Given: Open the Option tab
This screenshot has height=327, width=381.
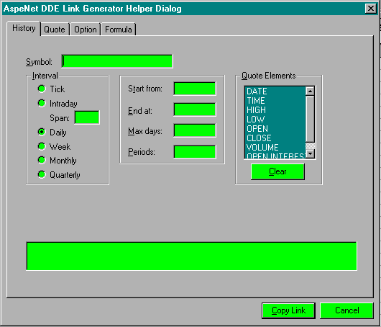Looking at the screenshot, I should click(x=85, y=30).
